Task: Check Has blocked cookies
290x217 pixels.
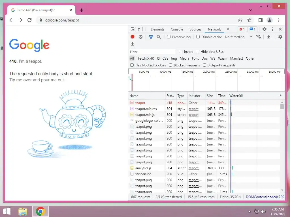Action: click(132, 65)
